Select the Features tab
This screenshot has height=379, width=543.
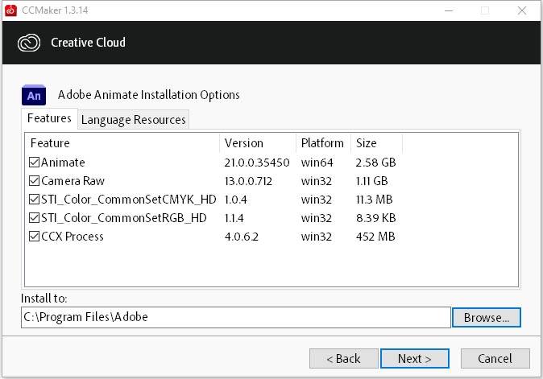pyautogui.click(x=49, y=118)
